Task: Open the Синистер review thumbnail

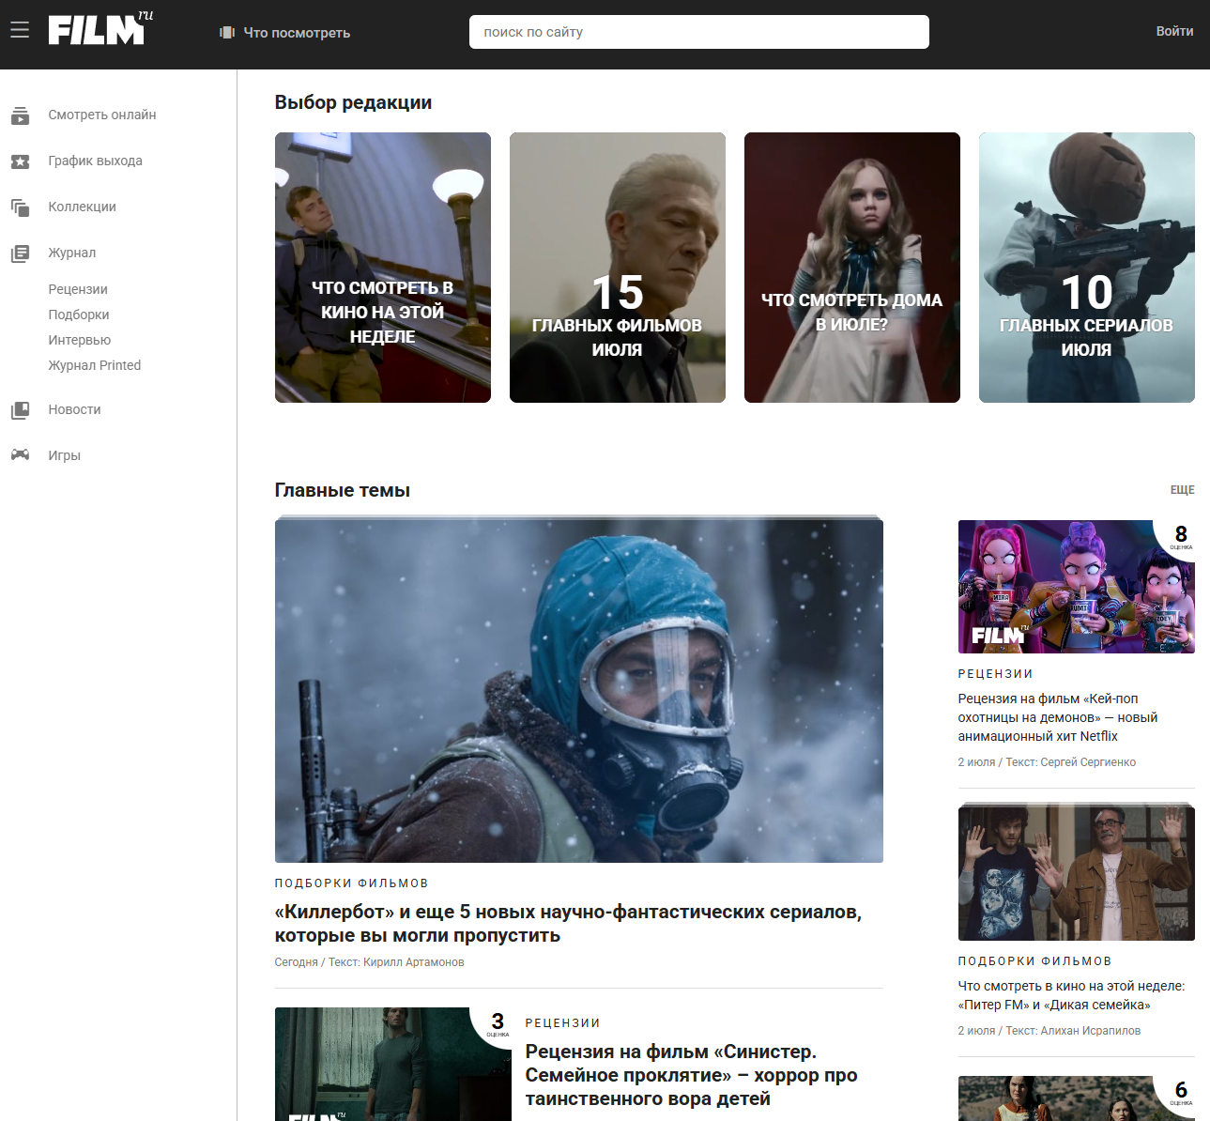Action: (x=393, y=1064)
